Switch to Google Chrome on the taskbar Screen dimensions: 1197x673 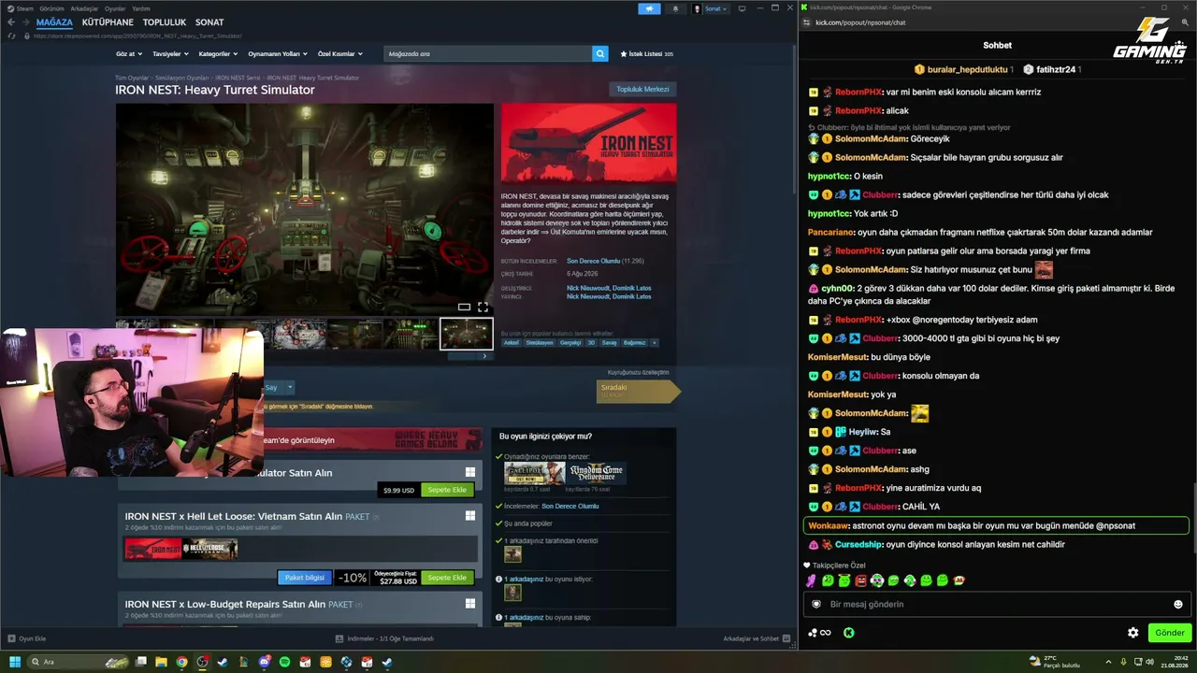coord(181,662)
